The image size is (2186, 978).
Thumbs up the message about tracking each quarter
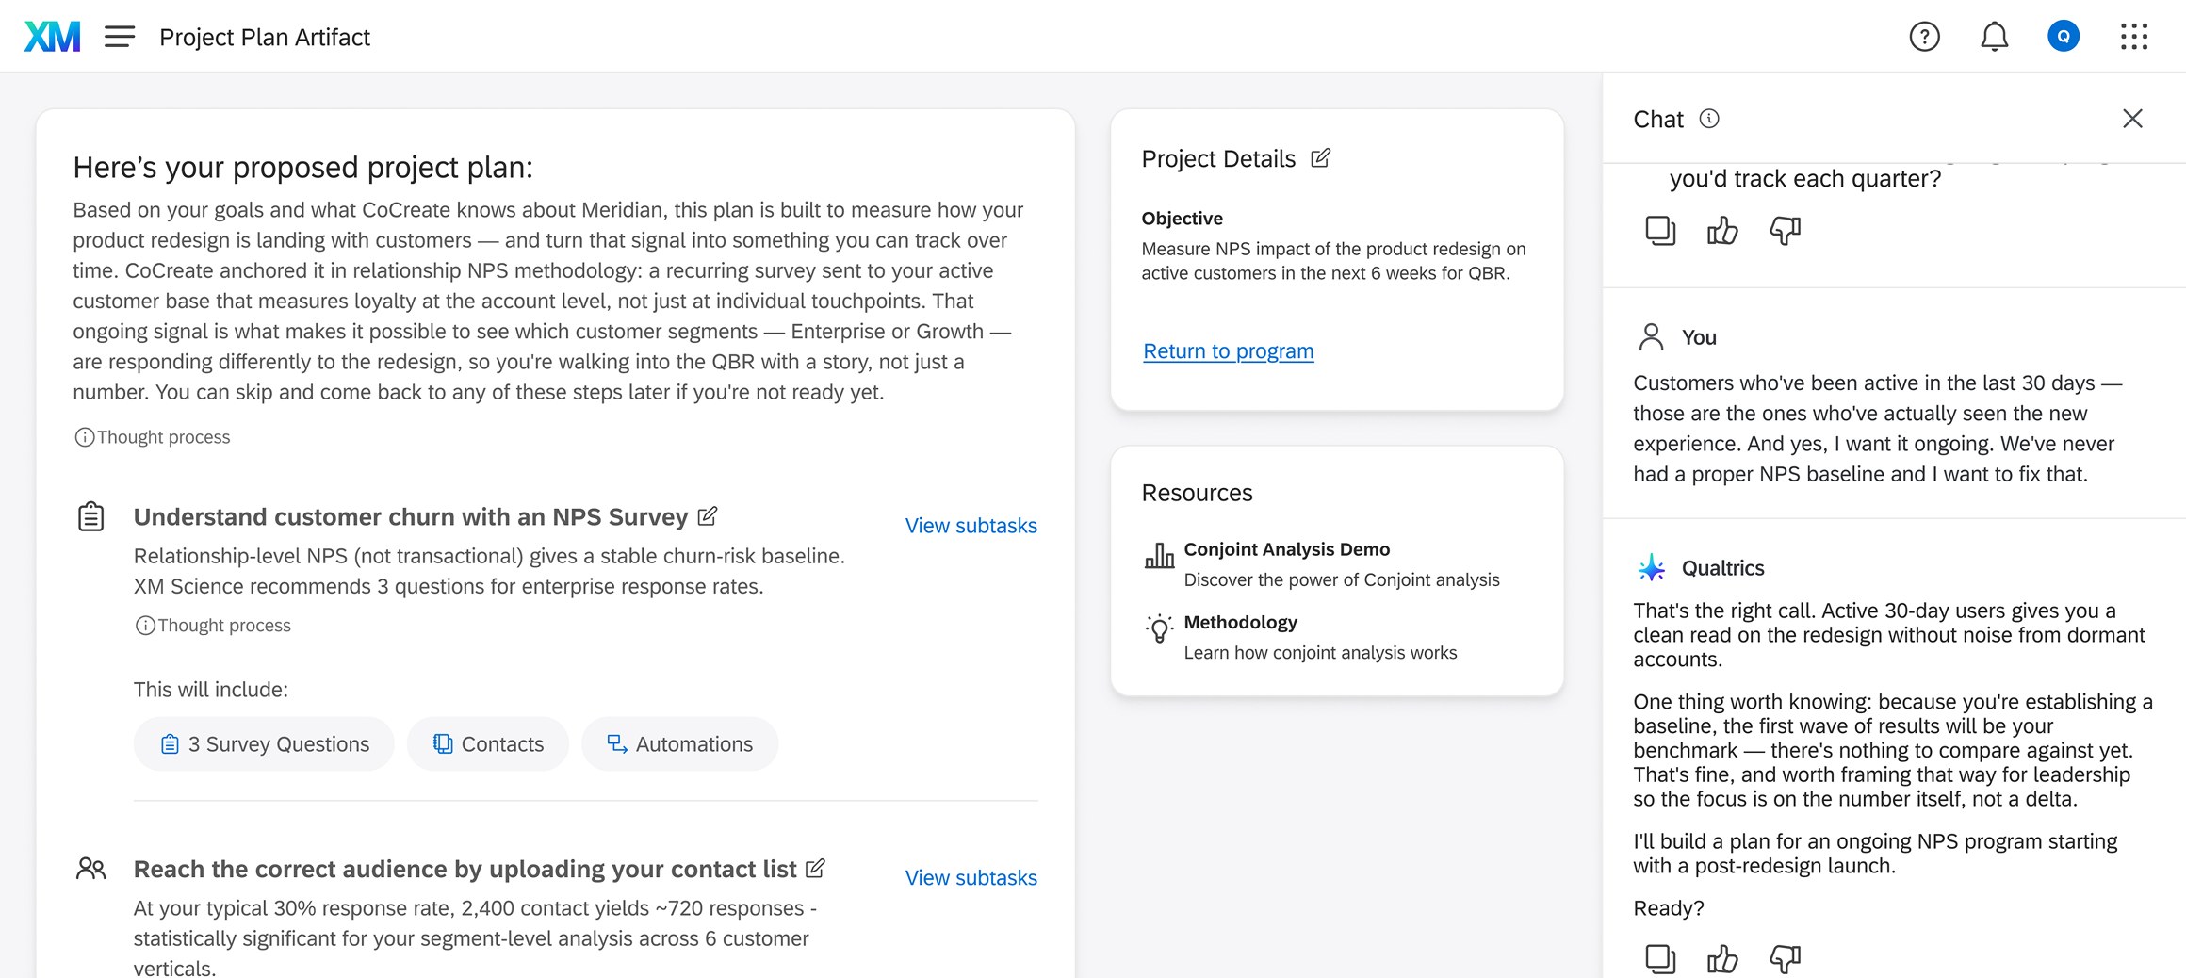pos(1722,231)
